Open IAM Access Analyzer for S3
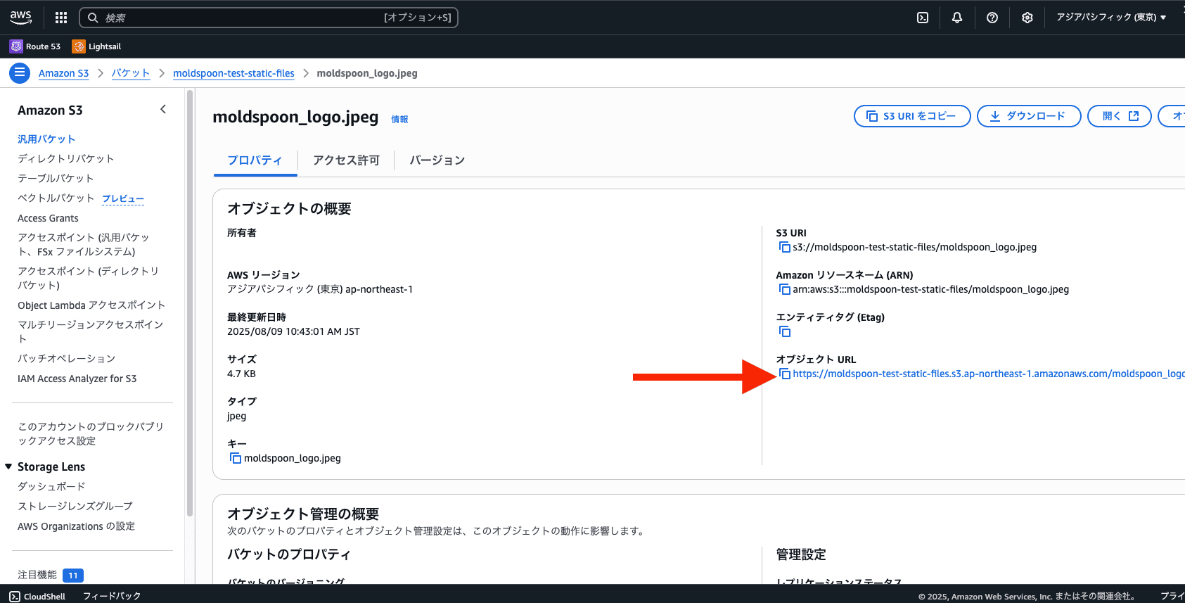The image size is (1185, 603). 77,379
